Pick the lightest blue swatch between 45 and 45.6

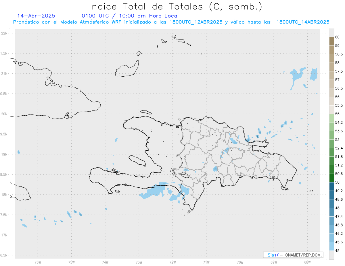pyautogui.click(x=331, y=246)
